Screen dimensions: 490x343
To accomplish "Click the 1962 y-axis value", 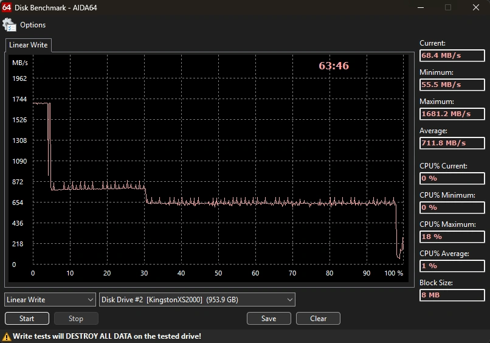I will (x=19, y=78).
